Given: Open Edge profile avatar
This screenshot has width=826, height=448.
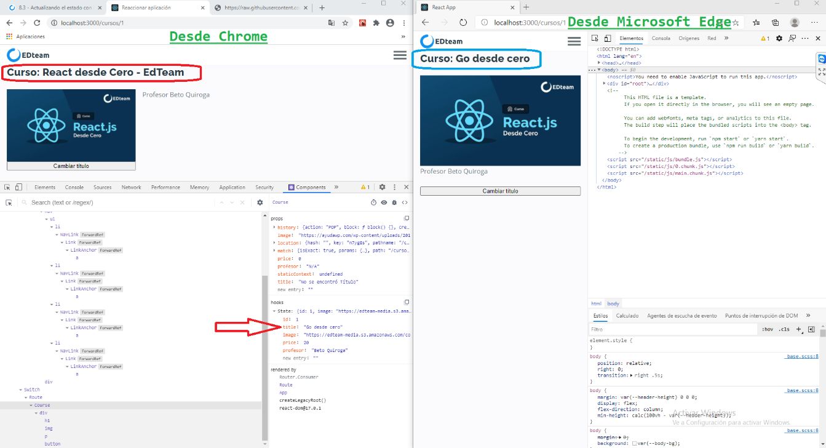Looking at the screenshot, I should click(x=795, y=22).
